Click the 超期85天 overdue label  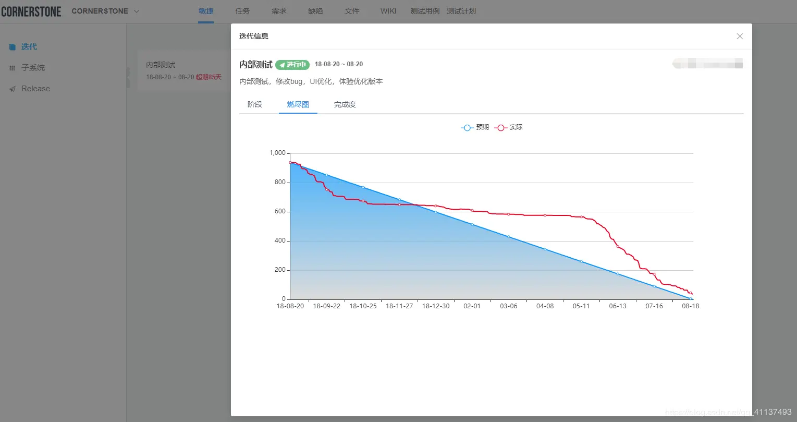[209, 77]
